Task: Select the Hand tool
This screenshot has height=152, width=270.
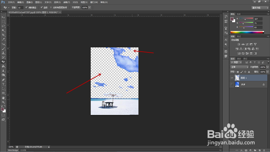Action: [x=3, y=98]
